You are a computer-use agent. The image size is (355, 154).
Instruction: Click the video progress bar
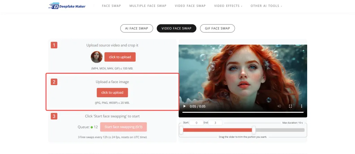(243, 112)
